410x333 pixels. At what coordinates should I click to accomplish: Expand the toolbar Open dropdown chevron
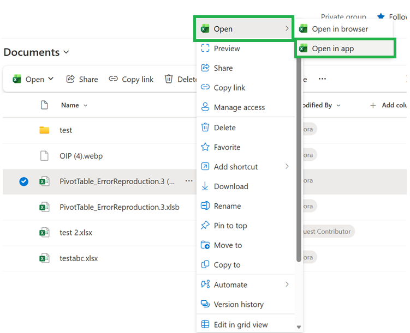51,78
